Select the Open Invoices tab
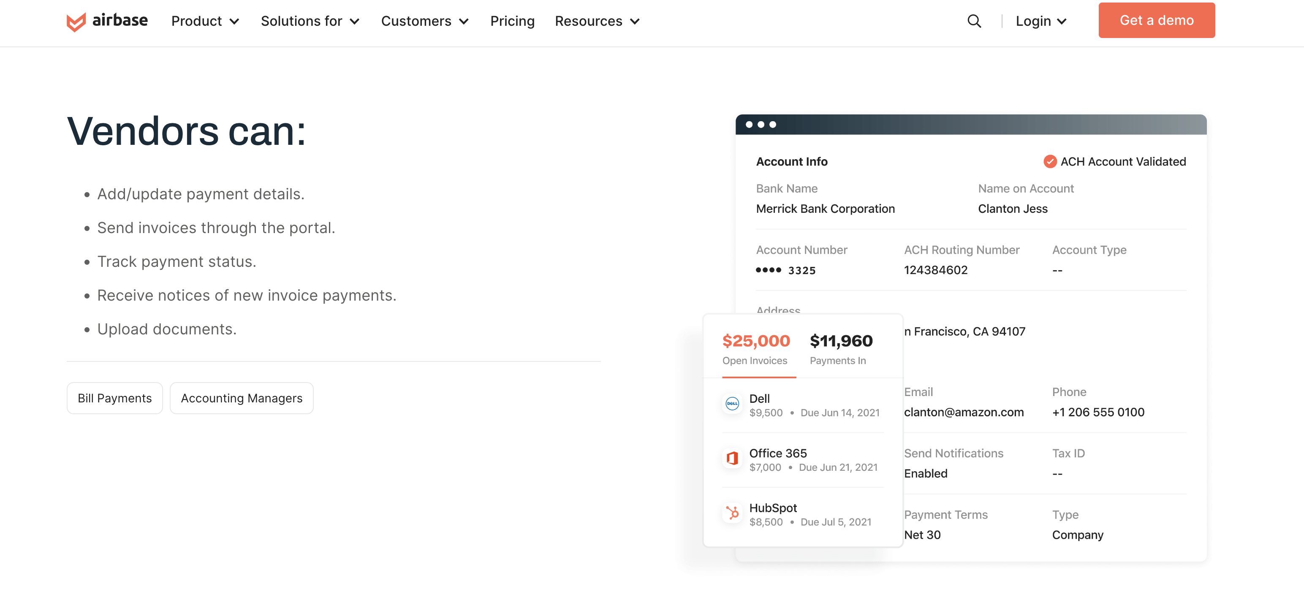Viewport: 1304px width, 608px height. (x=755, y=349)
